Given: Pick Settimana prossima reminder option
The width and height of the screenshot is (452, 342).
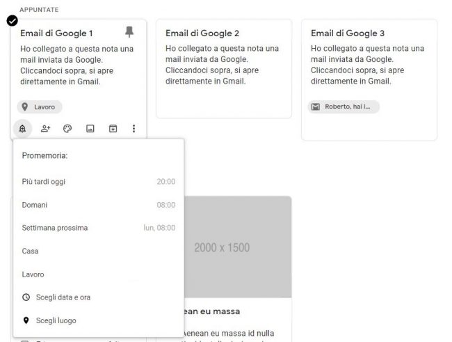Looking at the screenshot, I should click(x=98, y=228).
